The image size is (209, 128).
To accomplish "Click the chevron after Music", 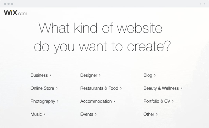I will [x=44, y=114].
